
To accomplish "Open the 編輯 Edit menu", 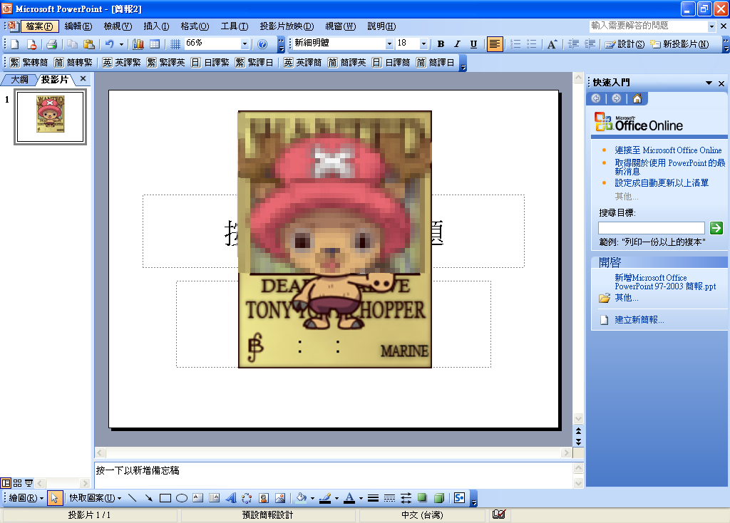I will click(78, 26).
